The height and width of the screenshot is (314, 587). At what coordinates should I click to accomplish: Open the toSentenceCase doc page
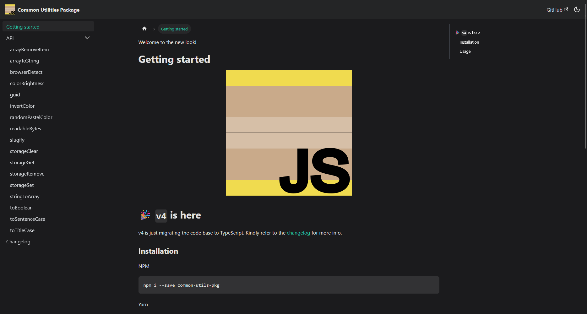point(28,219)
